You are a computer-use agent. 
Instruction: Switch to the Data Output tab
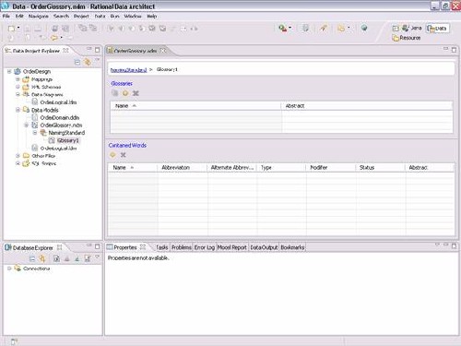pyautogui.click(x=264, y=247)
